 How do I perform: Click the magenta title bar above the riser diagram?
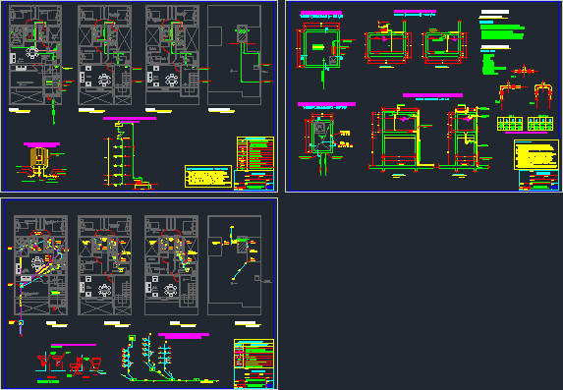coord(130,118)
